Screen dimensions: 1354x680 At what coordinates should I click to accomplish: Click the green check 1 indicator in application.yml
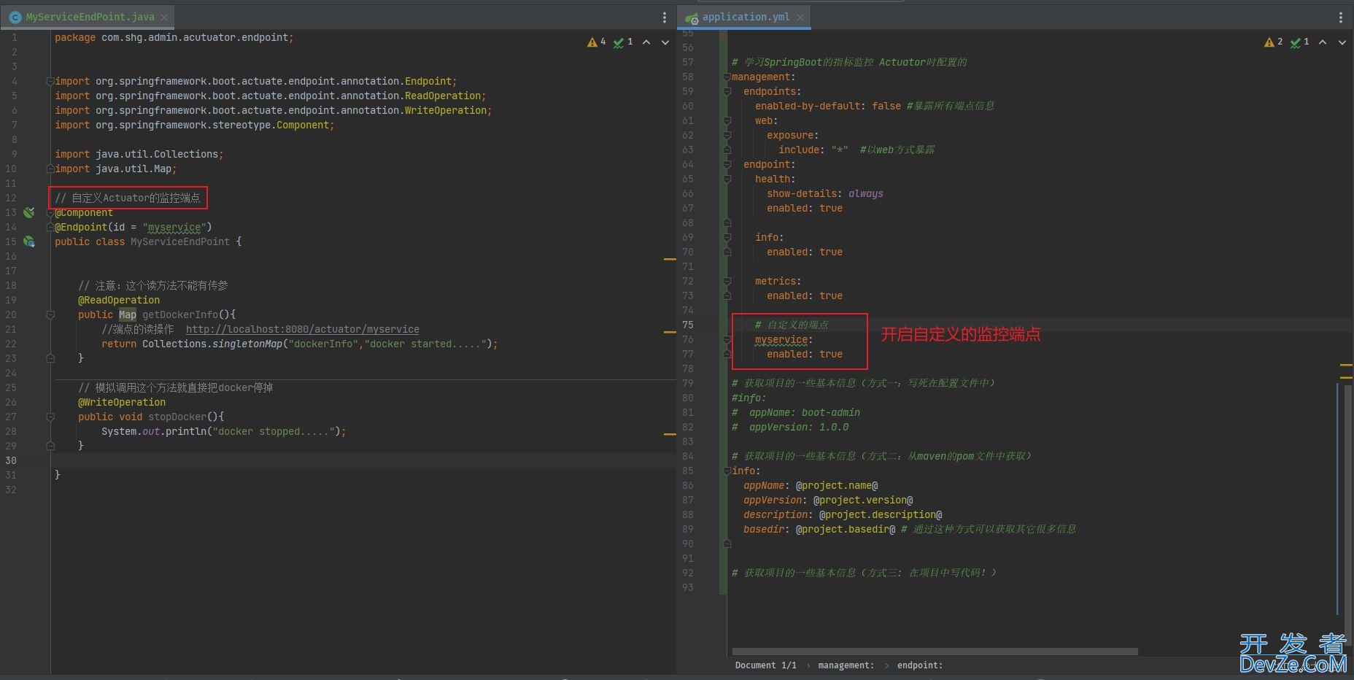coord(1299,42)
